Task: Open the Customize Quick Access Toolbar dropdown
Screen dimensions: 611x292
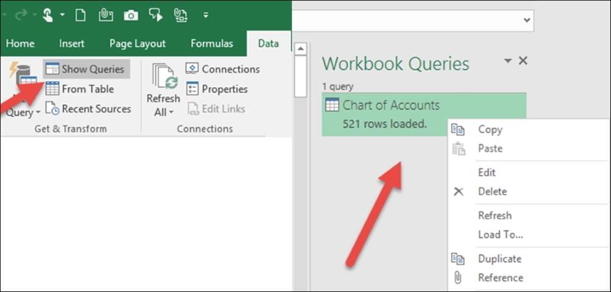Action: pyautogui.click(x=206, y=15)
